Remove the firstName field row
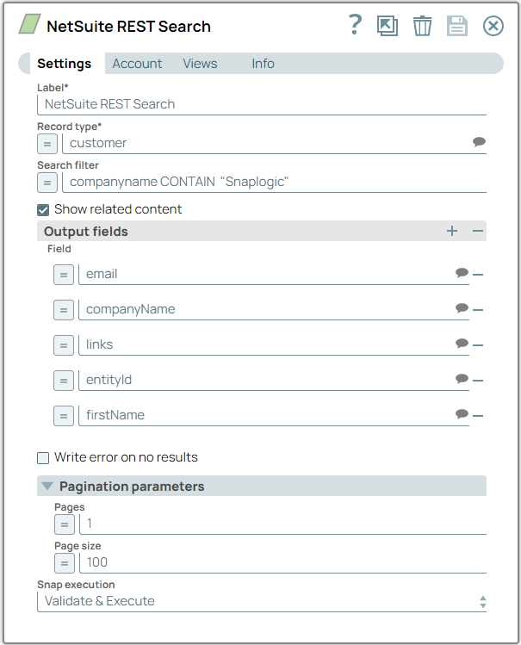 pyautogui.click(x=477, y=415)
